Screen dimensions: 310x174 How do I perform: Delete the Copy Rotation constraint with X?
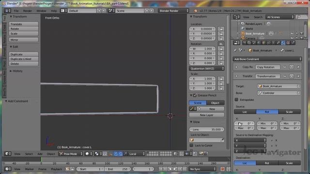(x=298, y=67)
